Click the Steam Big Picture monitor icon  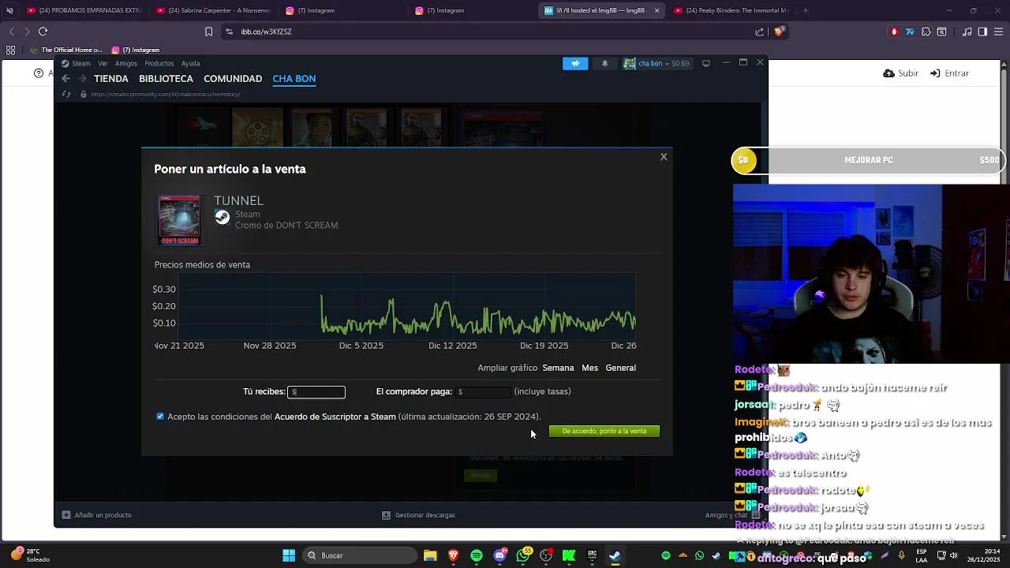pyautogui.click(x=706, y=63)
